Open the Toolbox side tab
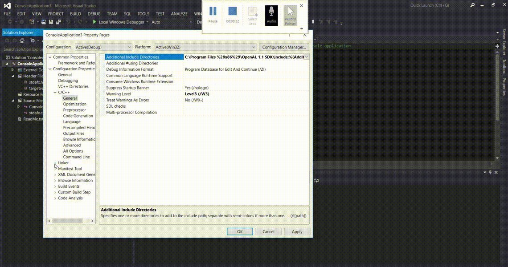This screenshot has width=508, height=267. click(504, 66)
